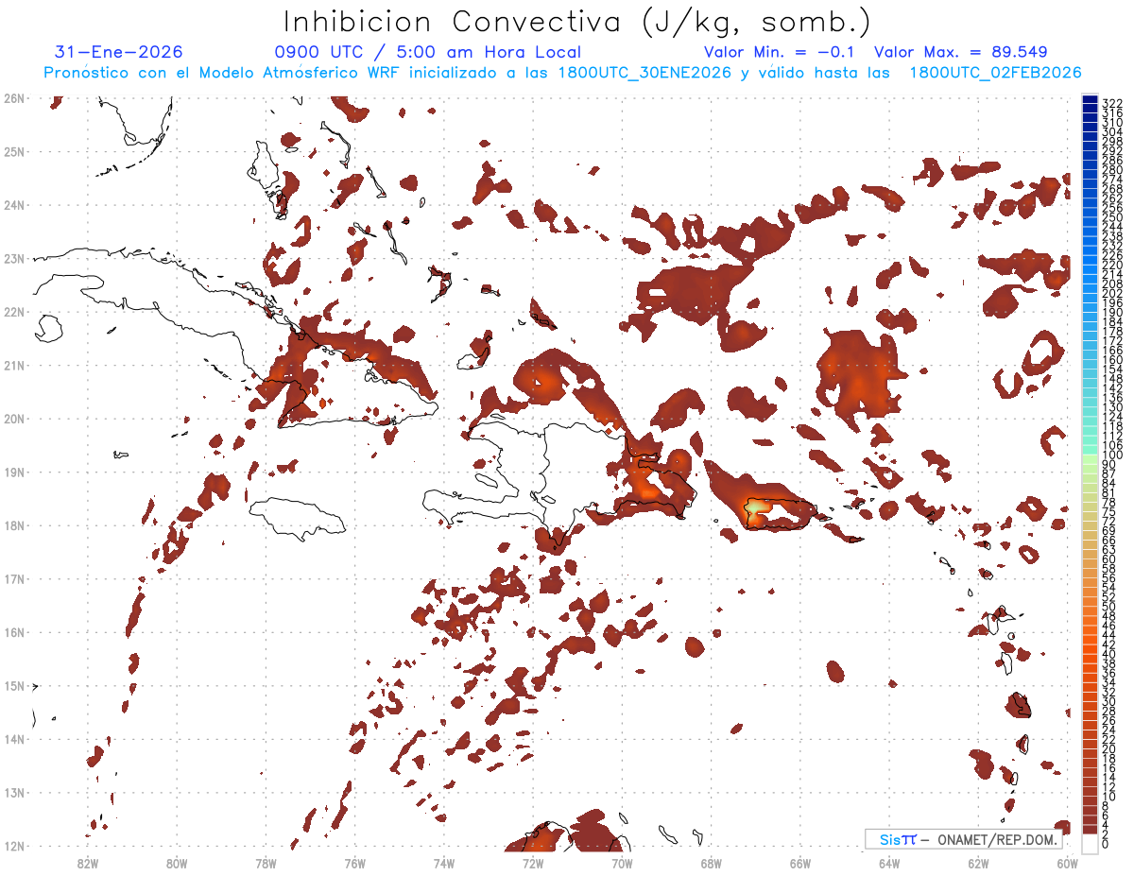The width and height of the screenshot is (1134, 876).
Task: Click the 16N latitude label
Action: (14, 632)
